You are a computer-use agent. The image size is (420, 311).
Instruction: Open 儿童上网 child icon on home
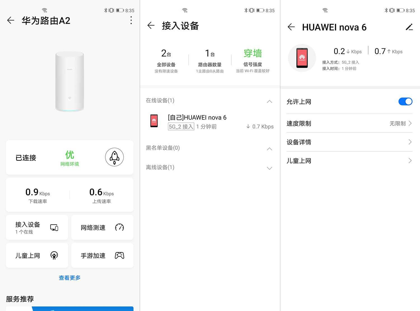point(54,255)
